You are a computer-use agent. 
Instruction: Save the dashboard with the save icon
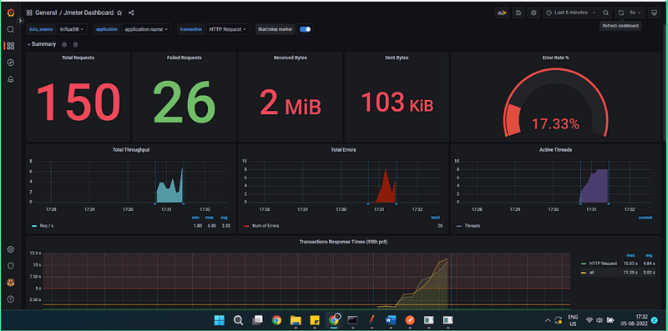click(x=518, y=13)
